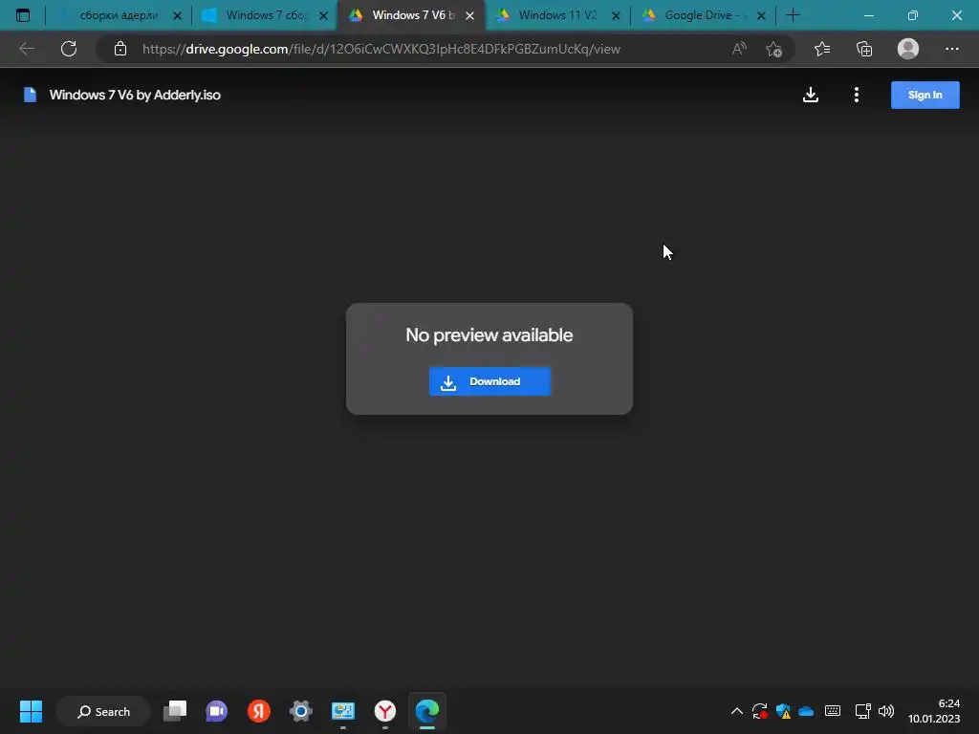The height and width of the screenshot is (734, 979).
Task: Close the Windows 7 сбор tab
Action: (x=323, y=15)
